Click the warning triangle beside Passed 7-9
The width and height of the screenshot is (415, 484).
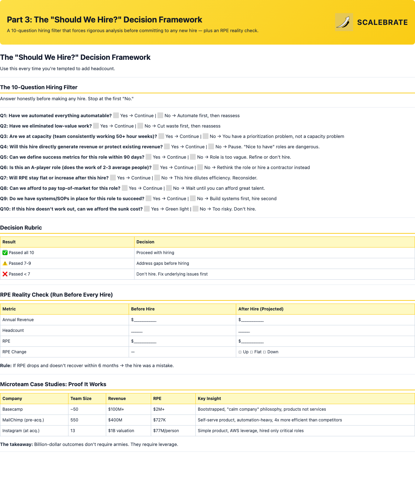[x=5, y=263]
